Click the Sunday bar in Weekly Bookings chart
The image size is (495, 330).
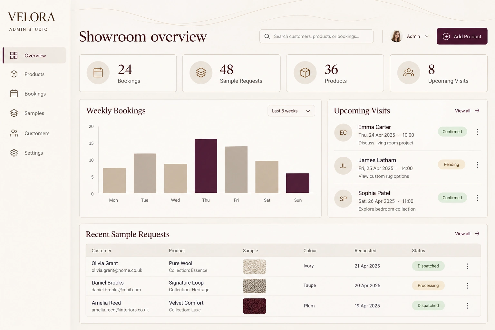(x=298, y=183)
